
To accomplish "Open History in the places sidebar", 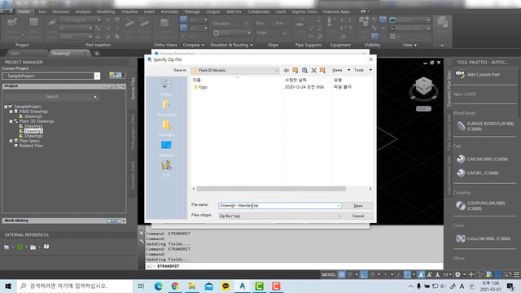I will pyautogui.click(x=166, y=87).
